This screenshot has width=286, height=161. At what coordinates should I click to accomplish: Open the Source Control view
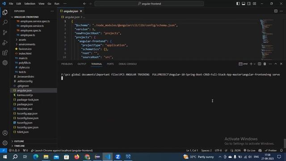coord(5,33)
